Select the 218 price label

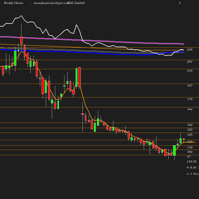(x=190, y=71)
